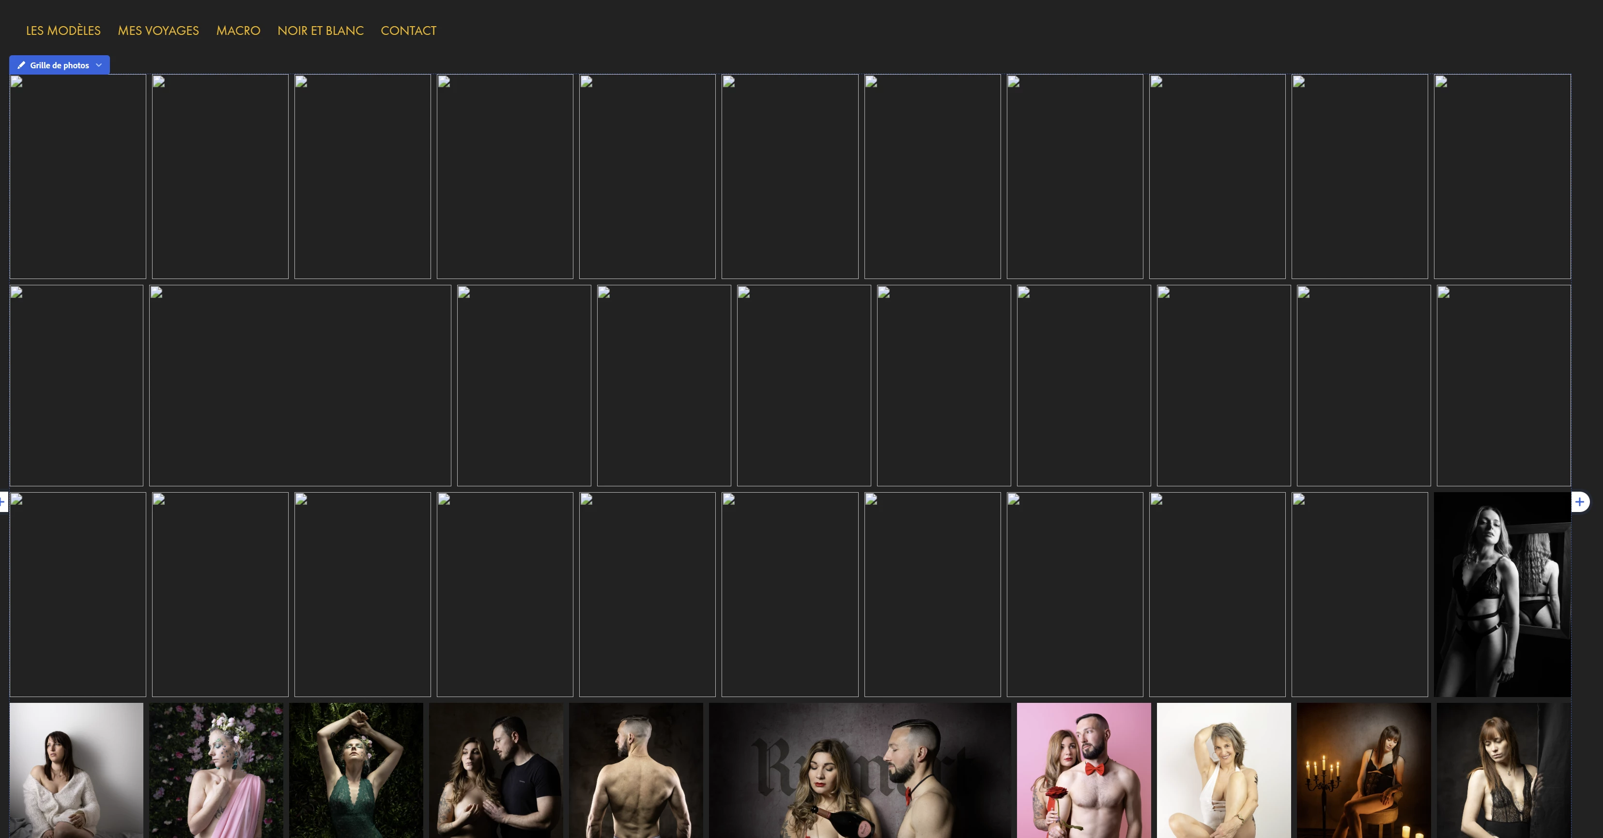Expand the Grille de photos dropdown chevron

pyautogui.click(x=99, y=65)
